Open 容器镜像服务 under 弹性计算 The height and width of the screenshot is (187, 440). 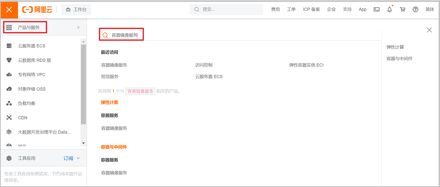[114, 128]
